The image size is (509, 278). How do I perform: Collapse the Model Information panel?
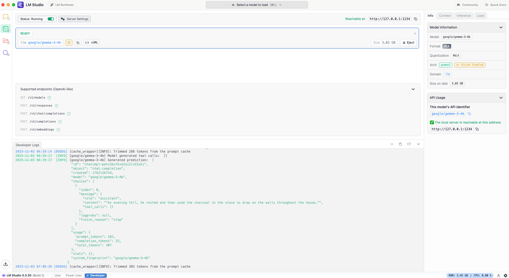(x=501, y=27)
